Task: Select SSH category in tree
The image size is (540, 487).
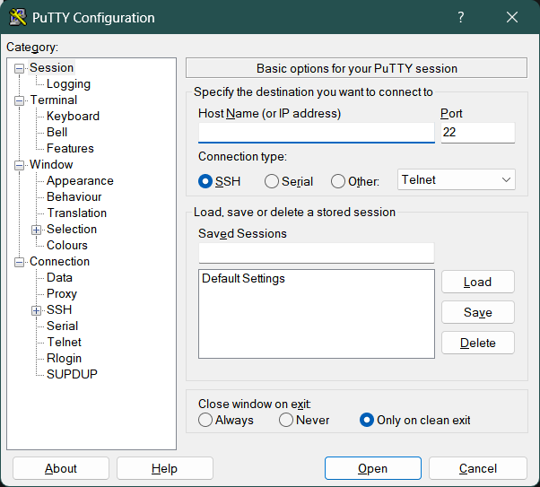Action: click(x=59, y=310)
